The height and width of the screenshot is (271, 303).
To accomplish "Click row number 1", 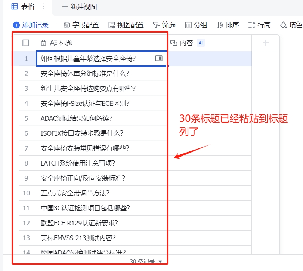I will pos(26,59).
